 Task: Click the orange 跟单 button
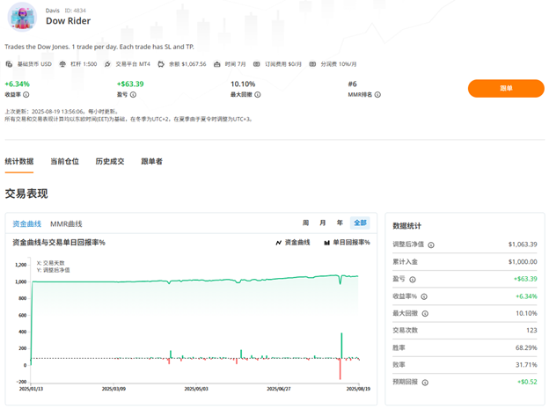506,88
